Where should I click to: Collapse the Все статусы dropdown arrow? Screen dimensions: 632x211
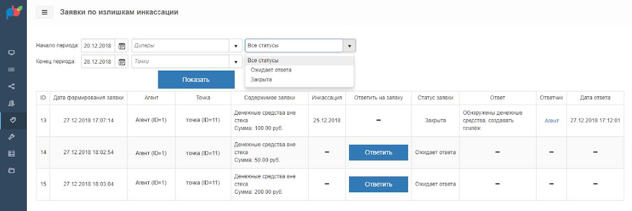tap(349, 45)
